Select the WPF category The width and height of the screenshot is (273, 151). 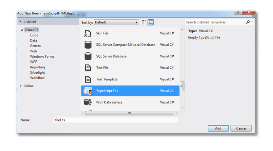pyautogui.click(x=34, y=62)
